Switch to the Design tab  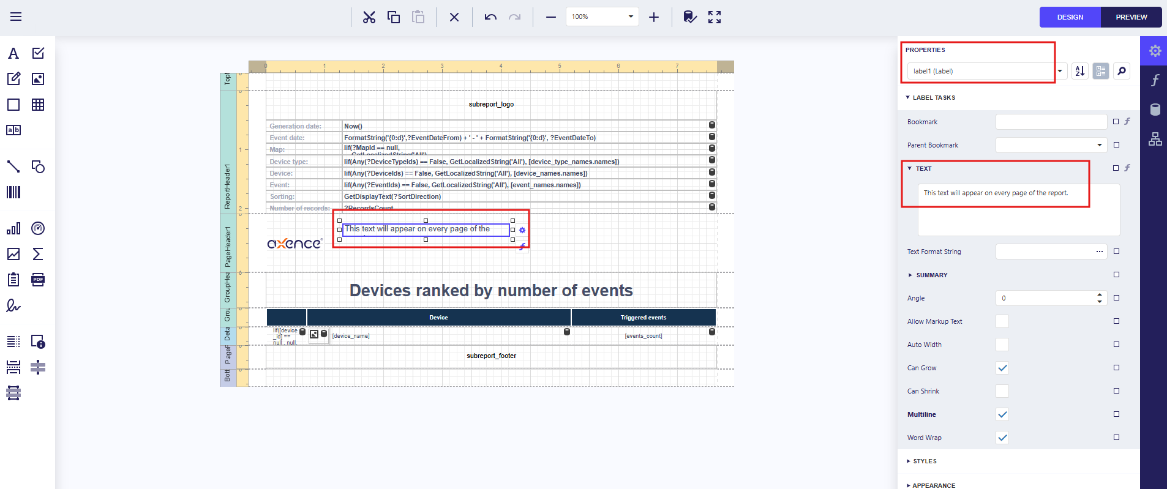point(1070,17)
